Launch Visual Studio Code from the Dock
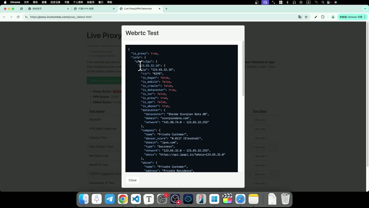Viewport: 369px width, 208px height. [x=135, y=199]
